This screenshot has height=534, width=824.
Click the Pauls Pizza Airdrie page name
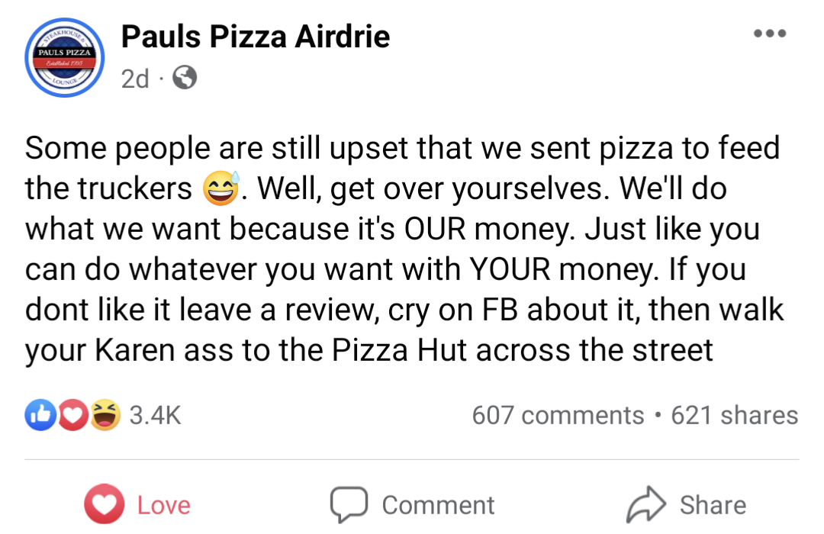(x=256, y=36)
